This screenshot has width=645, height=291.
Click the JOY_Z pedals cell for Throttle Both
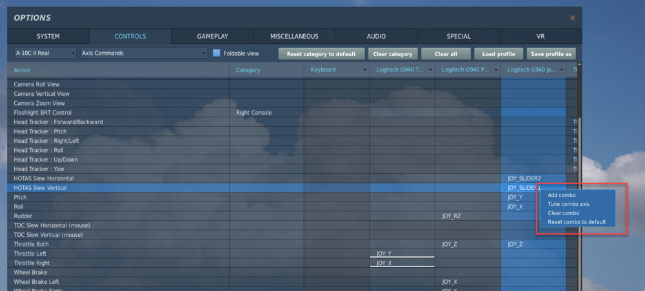pyautogui.click(x=468, y=244)
